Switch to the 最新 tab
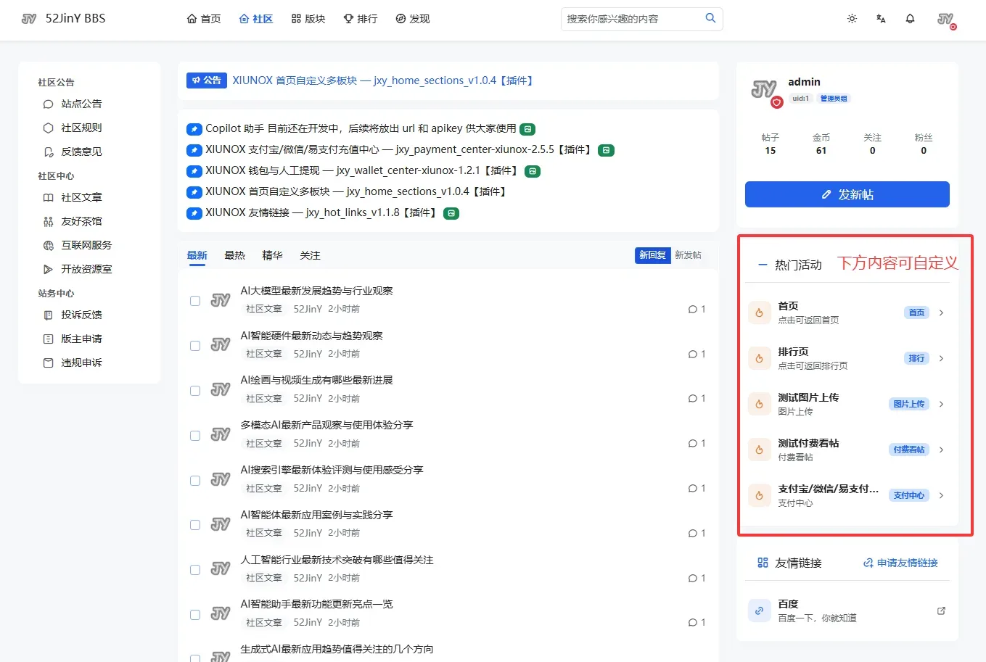Image resolution: width=986 pixels, height=662 pixels. pos(197,255)
